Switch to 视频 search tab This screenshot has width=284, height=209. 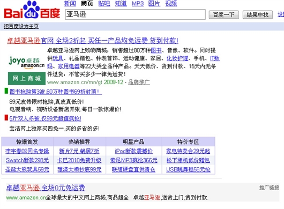click(x=171, y=3)
